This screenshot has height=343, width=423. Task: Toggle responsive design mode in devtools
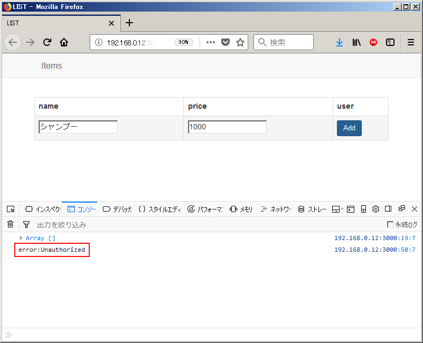pos(364,209)
